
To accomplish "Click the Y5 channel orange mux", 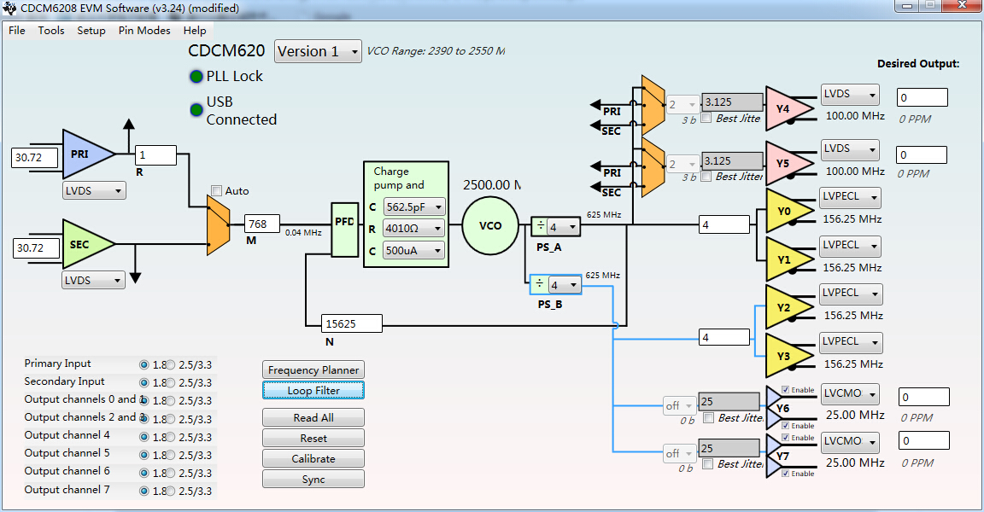I will 653,166.
